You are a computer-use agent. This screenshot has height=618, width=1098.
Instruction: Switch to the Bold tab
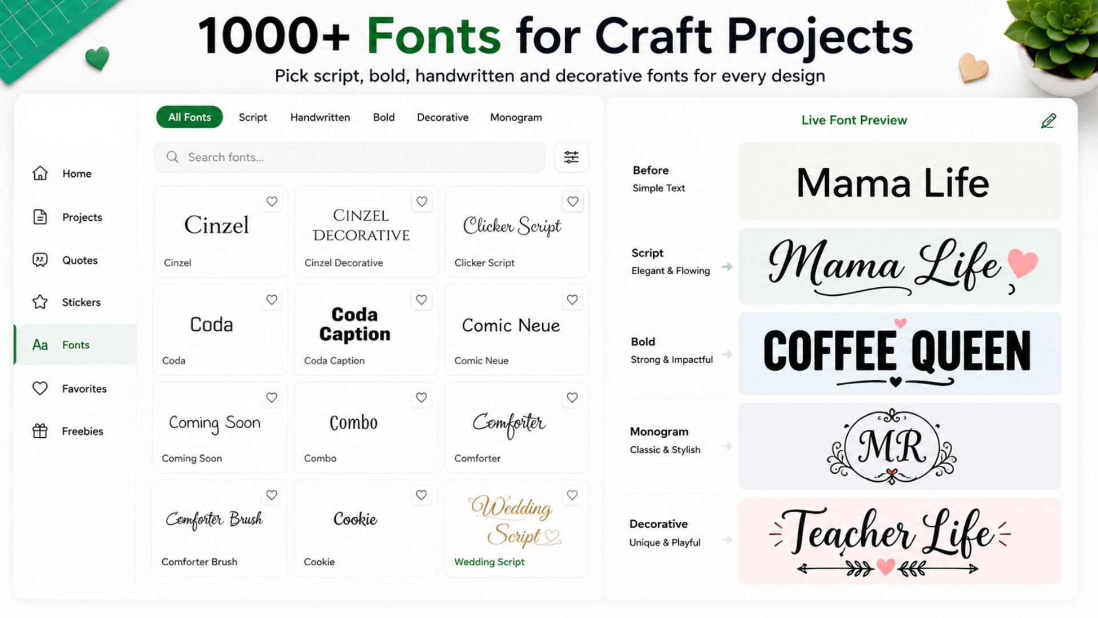click(384, 117)
